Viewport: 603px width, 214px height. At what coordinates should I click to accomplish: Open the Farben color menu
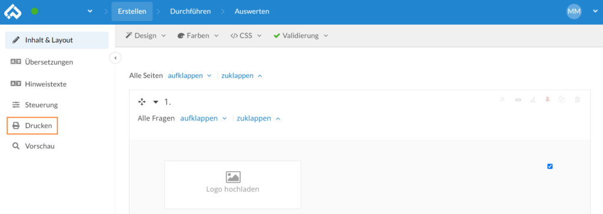pyautogui.click(x=198, y=36)
